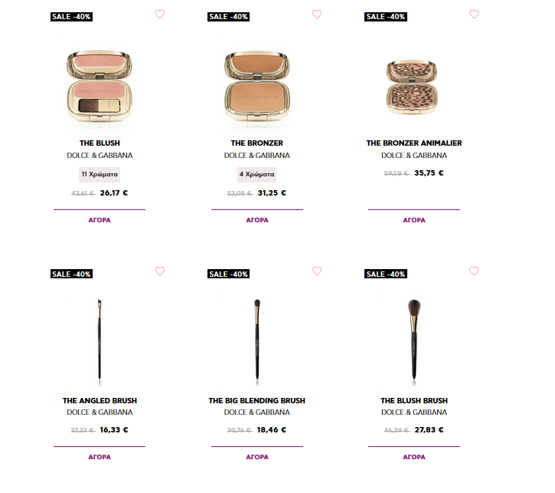Open The Blush Brush product image
The width and height of the screenshot is (555, 493).
click(x=414, y=341)
